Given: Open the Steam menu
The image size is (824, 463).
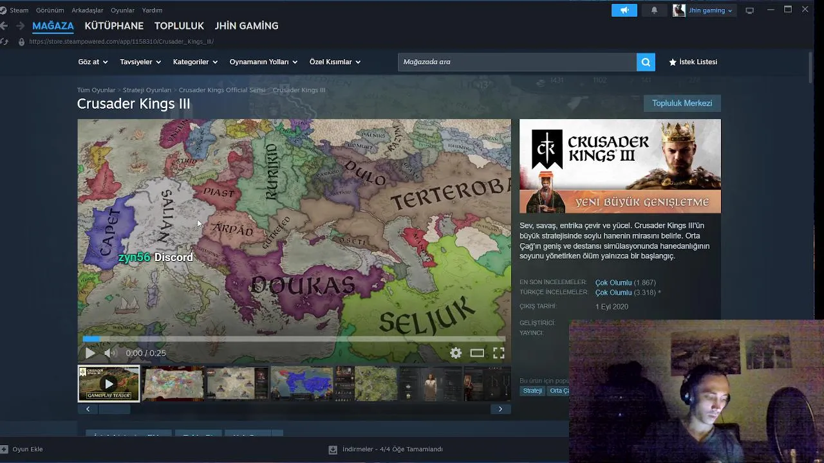Looking at the screenshot, I should (x=19, y=10).
